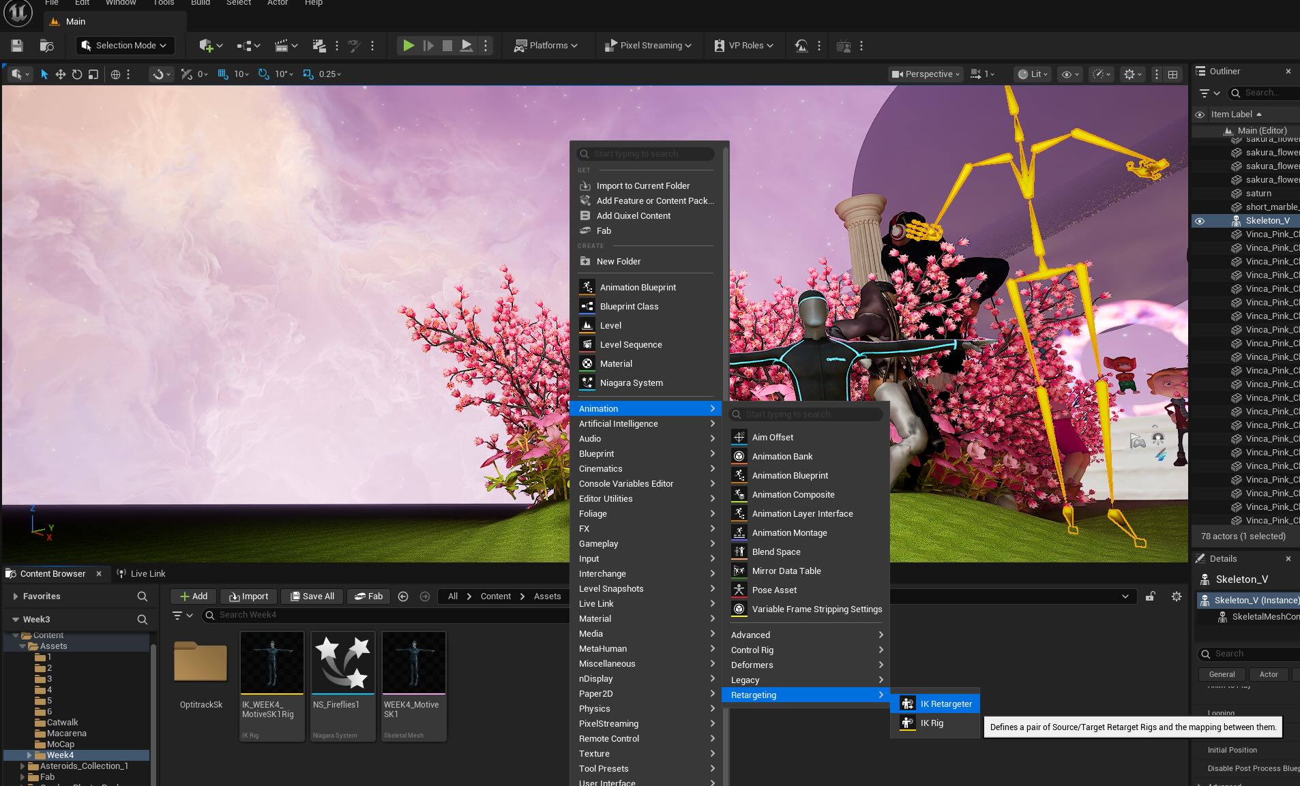Expand the Week4 folder in tree
The width and height of the screenshot is (1300, 786).
tap(29, 755)
